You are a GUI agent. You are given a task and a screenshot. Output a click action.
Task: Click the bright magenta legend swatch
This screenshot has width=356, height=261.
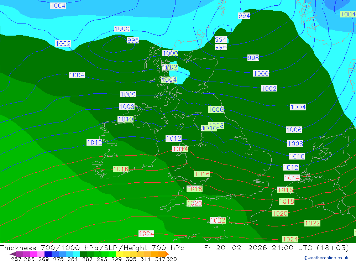[x=34, y=254]
